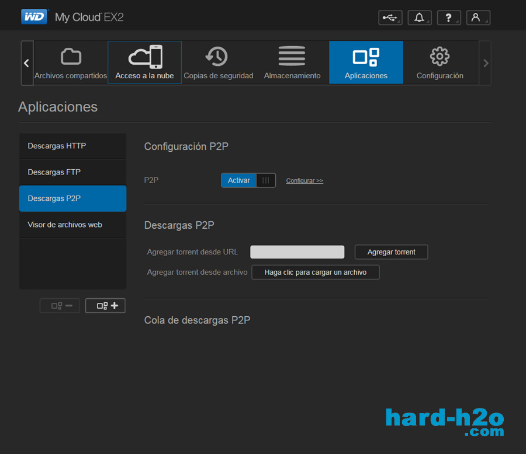The height and width of the screenshot is (454, 526).
Task: Open the Configuración gear tab
Action: (x=440, y=62)
